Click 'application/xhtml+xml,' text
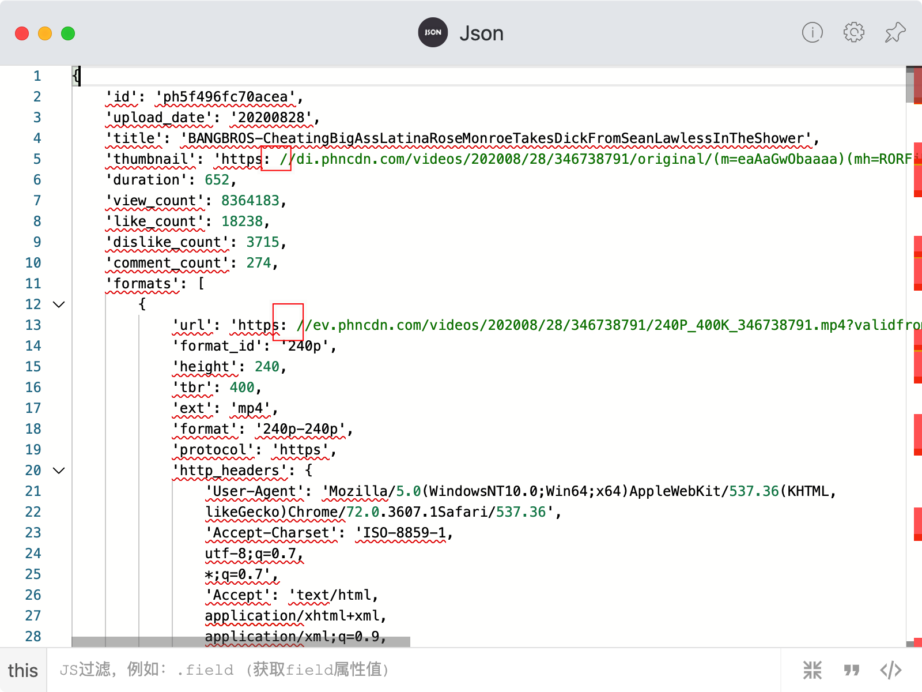Viewport: 922px width, 692px height. (x=296, y=616)
